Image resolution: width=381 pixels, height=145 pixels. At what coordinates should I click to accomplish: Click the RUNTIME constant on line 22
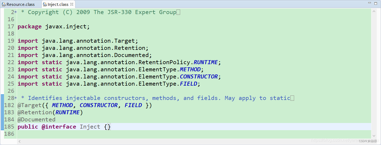point(206,62)
